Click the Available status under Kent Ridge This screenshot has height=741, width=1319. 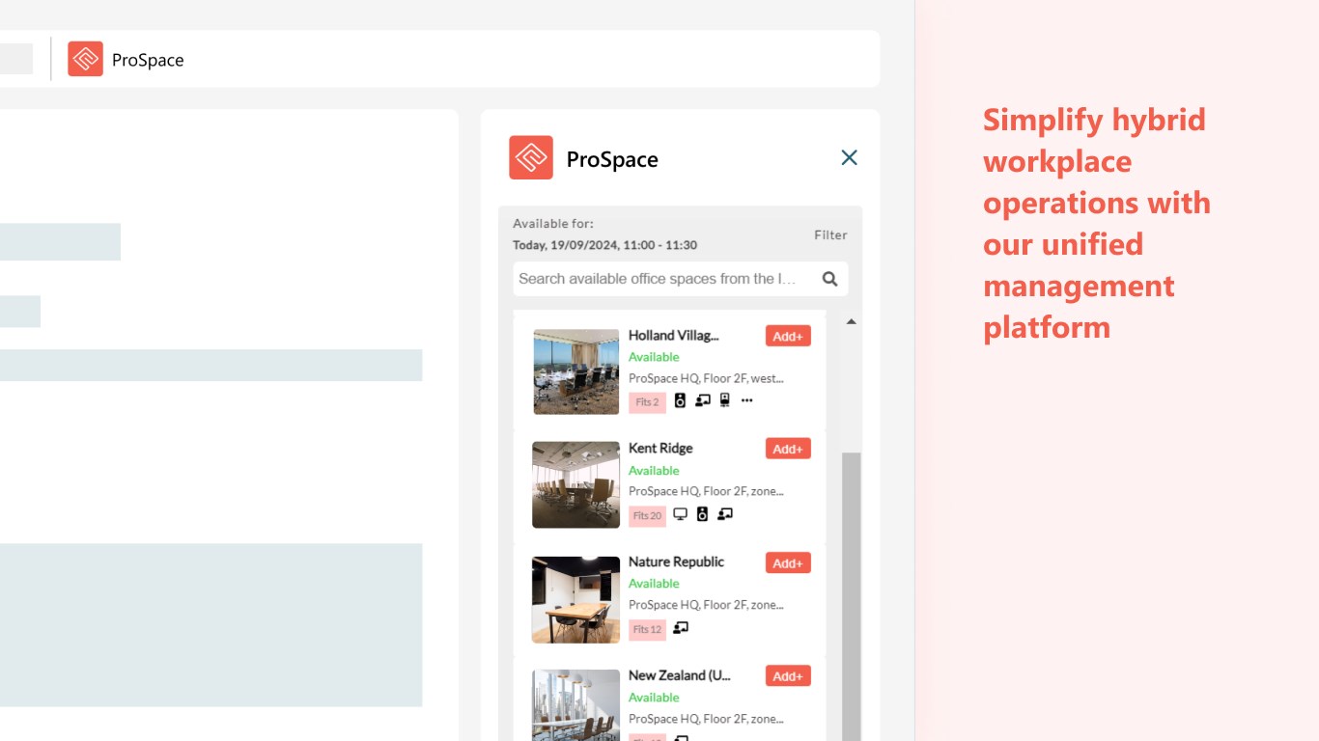click(x=654, y=471)
